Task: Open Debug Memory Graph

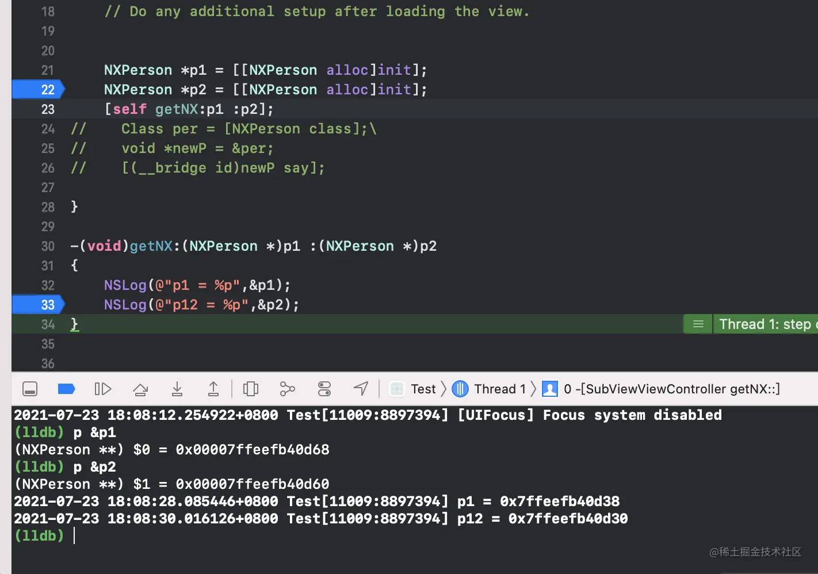Action: click(x=287, y=389)
